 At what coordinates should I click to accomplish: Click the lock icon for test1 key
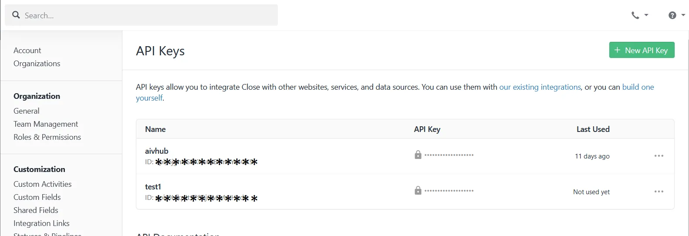click(x=418, y=190)
